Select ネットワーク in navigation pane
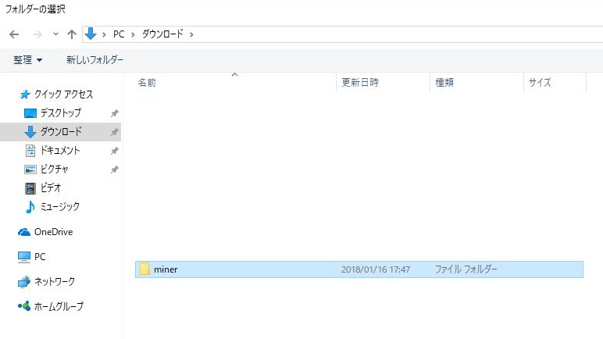The width and height of the screenshot is (603, 339). (55, 282)
